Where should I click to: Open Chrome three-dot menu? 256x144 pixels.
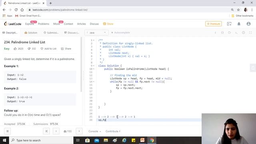(252, 10)
